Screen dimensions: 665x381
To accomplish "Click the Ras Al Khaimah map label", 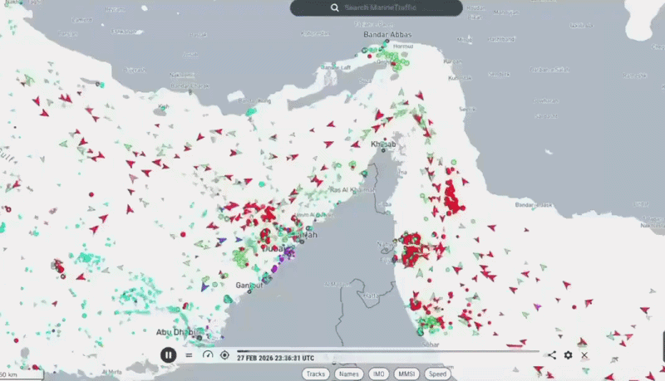I will (354, 189).
